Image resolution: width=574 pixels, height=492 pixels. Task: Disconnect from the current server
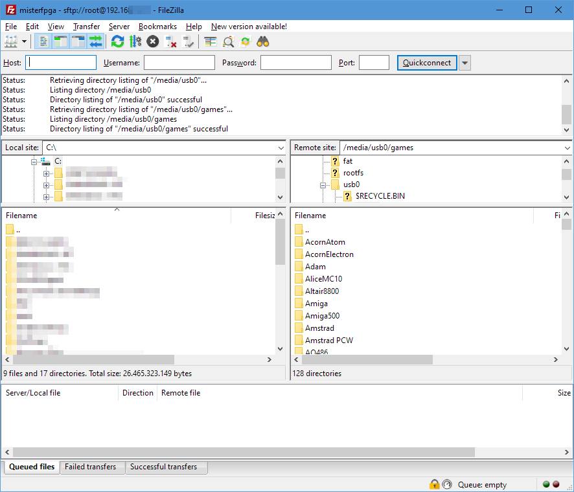[x=170, y=41]
